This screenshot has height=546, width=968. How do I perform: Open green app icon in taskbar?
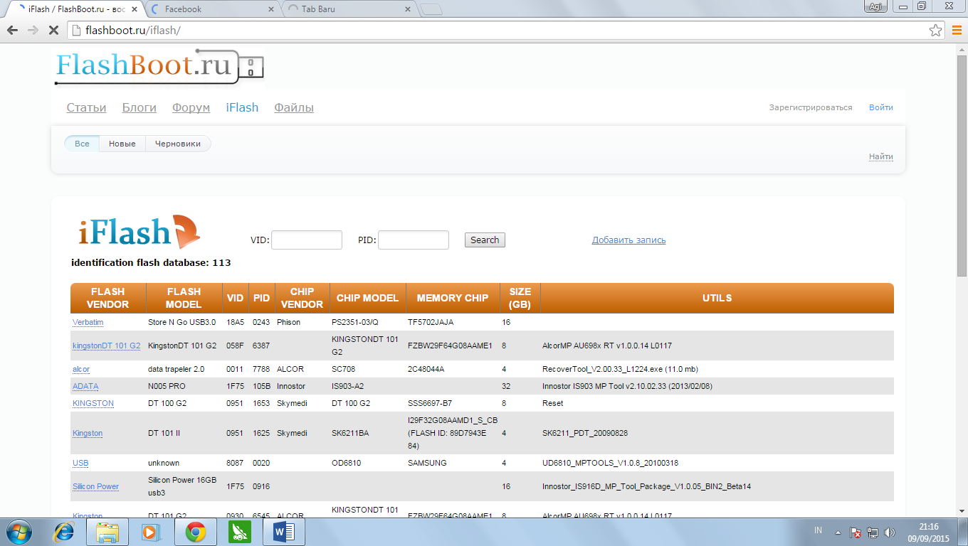coord(239,531)
